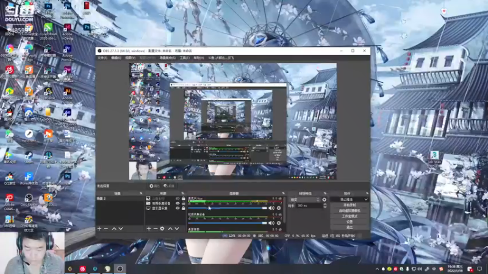This screenshot has height=274, width=488.
Task: Select the video capture device source row
Action: coord(165,203)
